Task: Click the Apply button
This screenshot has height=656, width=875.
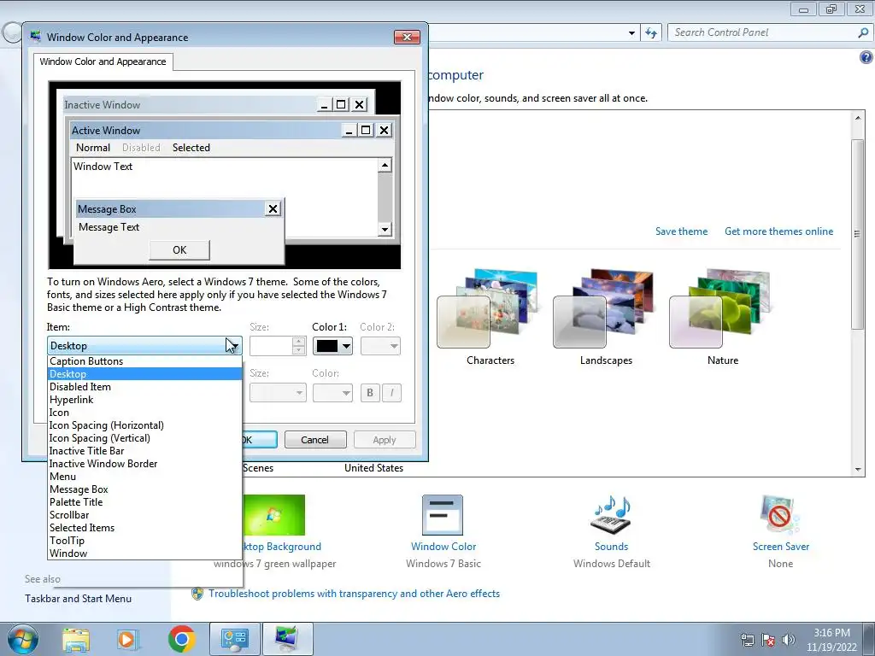Action: click(x=385, y=440)
